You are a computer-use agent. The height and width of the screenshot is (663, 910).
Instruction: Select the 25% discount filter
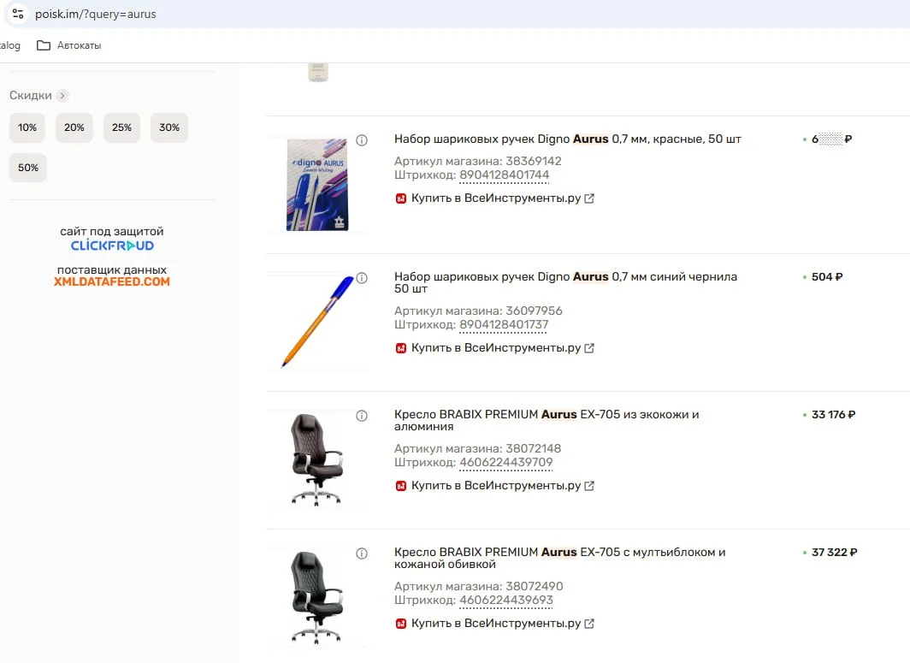tap(121, 127)
